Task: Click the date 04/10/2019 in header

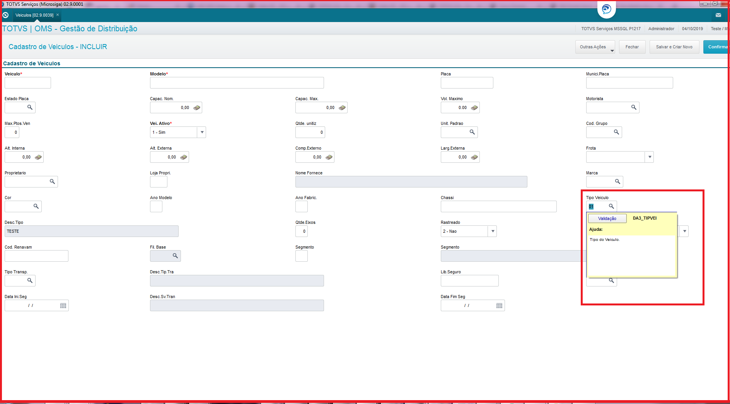Action: tap(692, 29)
